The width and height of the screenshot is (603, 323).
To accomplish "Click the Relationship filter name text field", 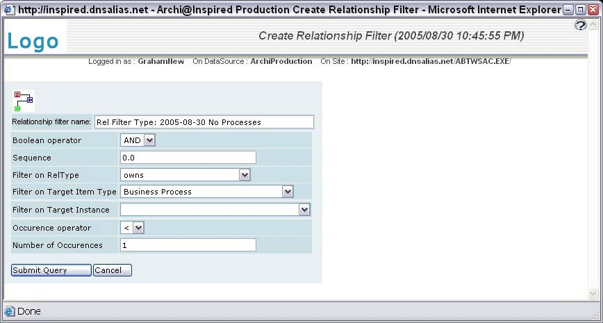I will pos(204,122).
